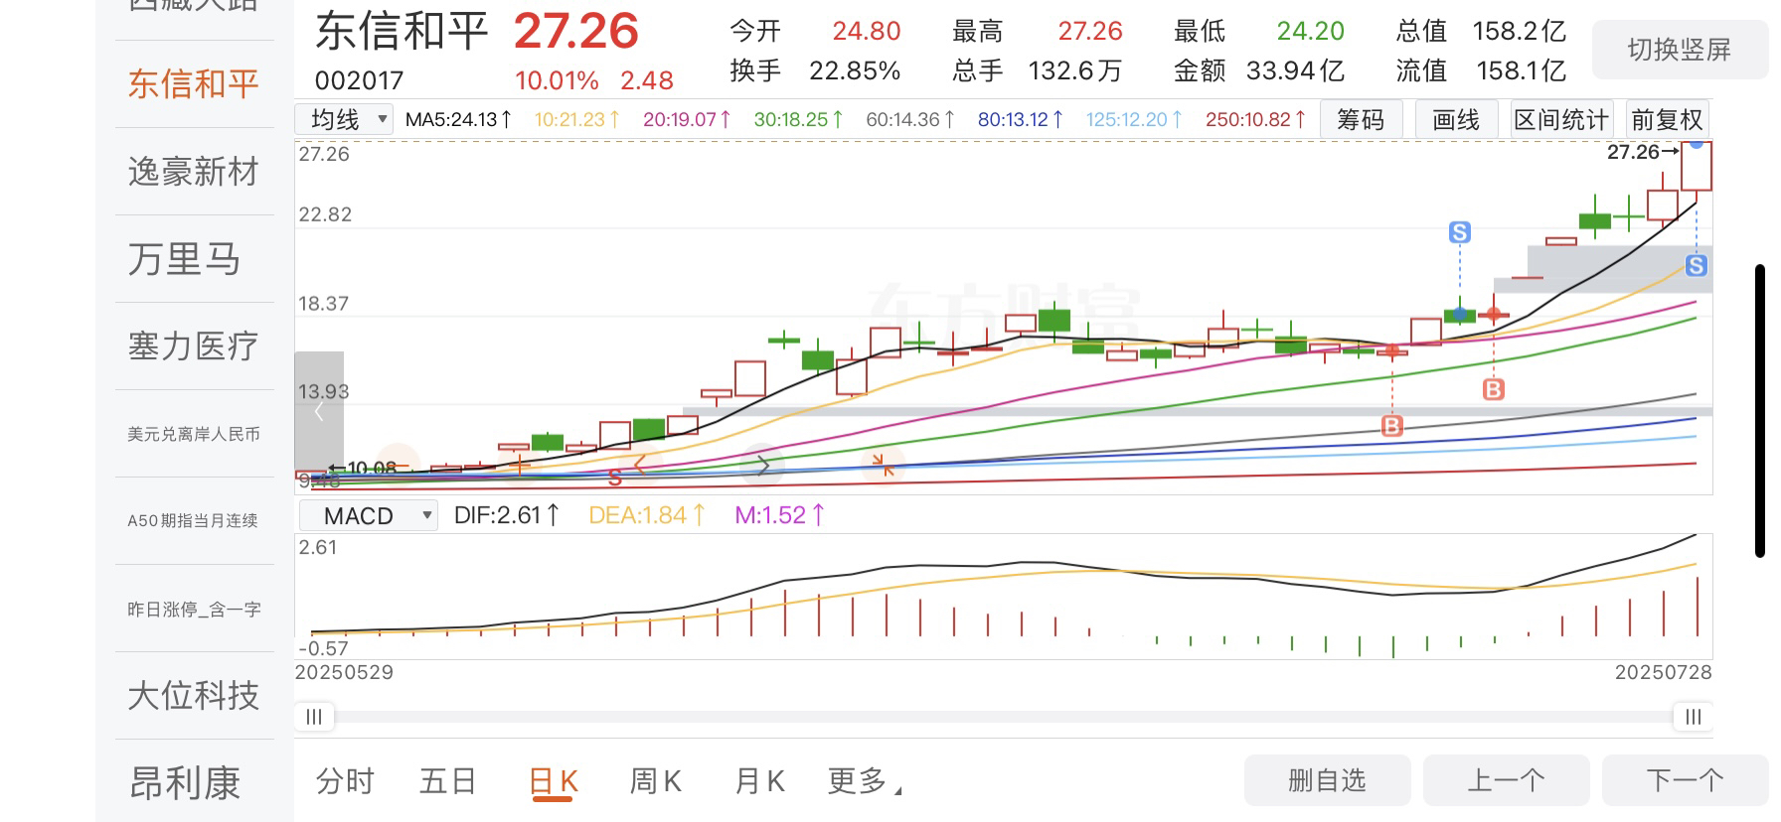Expand the 更多 period options
The image size is (1781, 822).
point(865,781)
